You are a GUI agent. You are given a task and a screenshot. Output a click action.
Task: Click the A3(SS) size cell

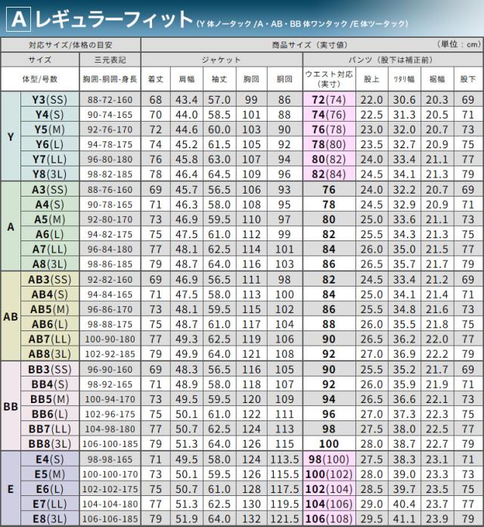click(x=50, y=190)
